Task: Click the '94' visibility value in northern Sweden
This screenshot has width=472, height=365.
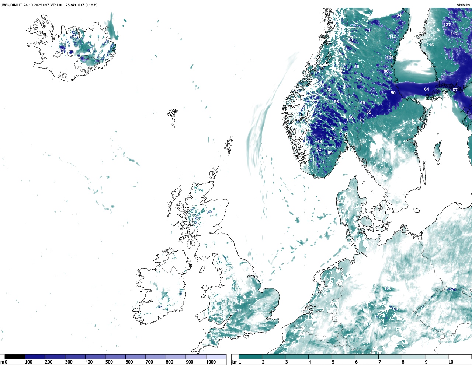Action: click(399, 15)
